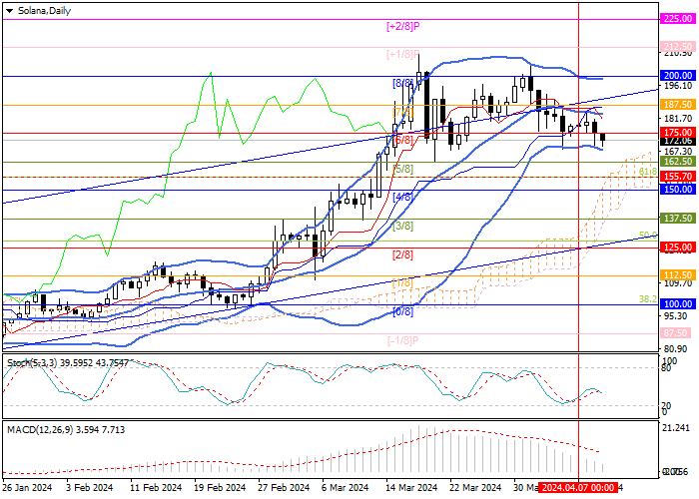Select the Stochastic scale value 80
The image size is (699, 499).
[668, 368]
